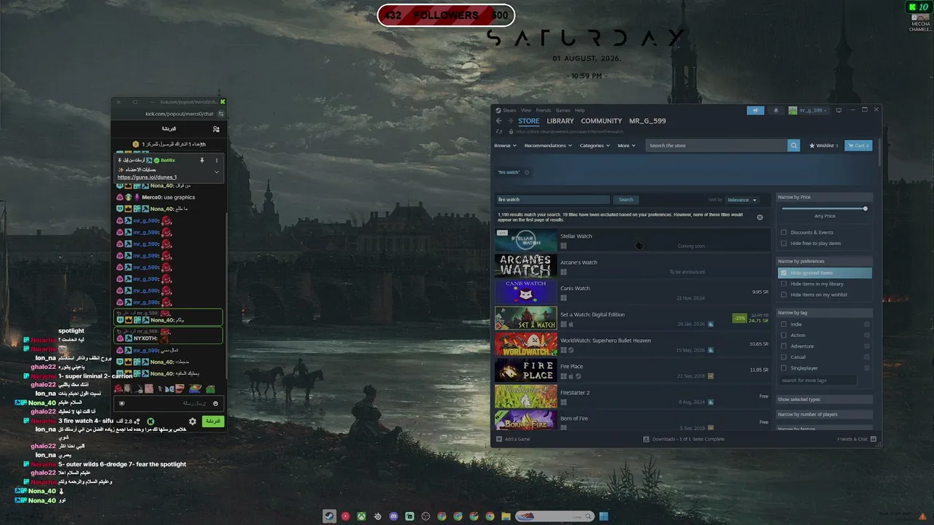Open the guns.lol/dunes_1 link in chat

(147, 177)
